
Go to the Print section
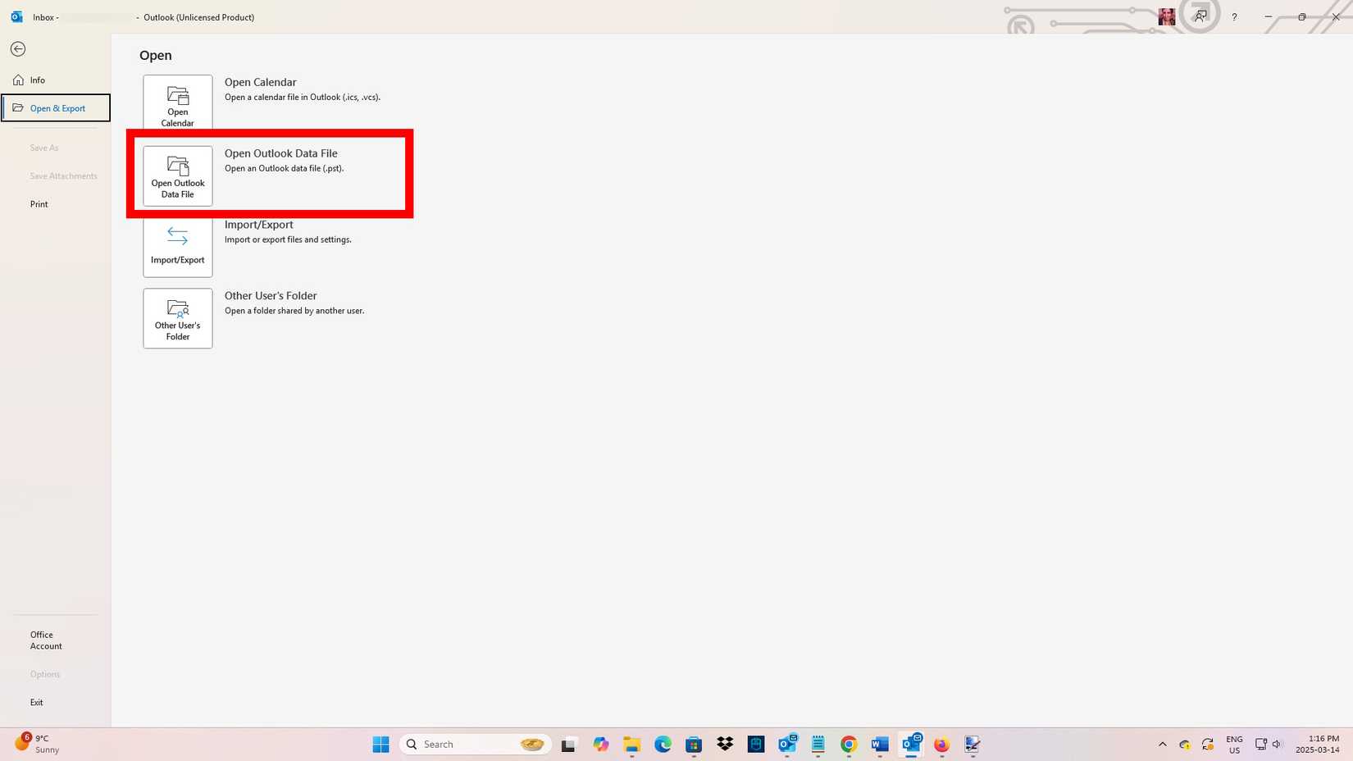pos(39,203)
